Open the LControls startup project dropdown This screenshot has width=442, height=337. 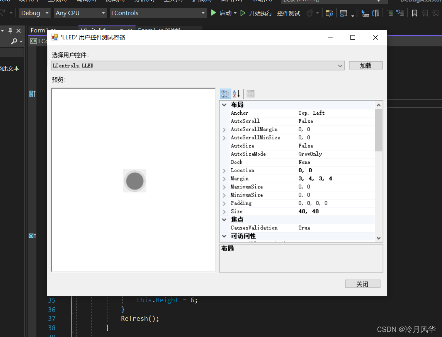(158, 13)
